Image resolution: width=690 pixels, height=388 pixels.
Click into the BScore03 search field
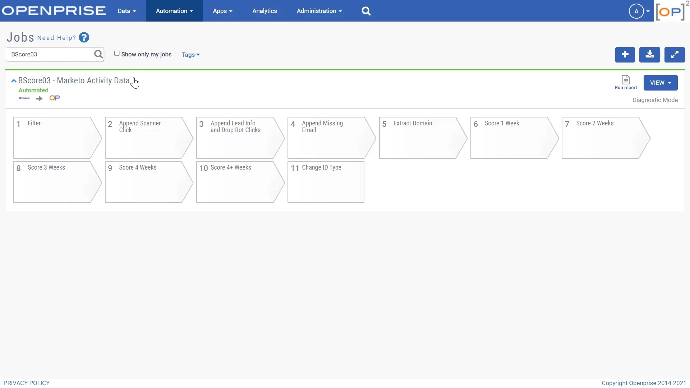coord(50,55)
